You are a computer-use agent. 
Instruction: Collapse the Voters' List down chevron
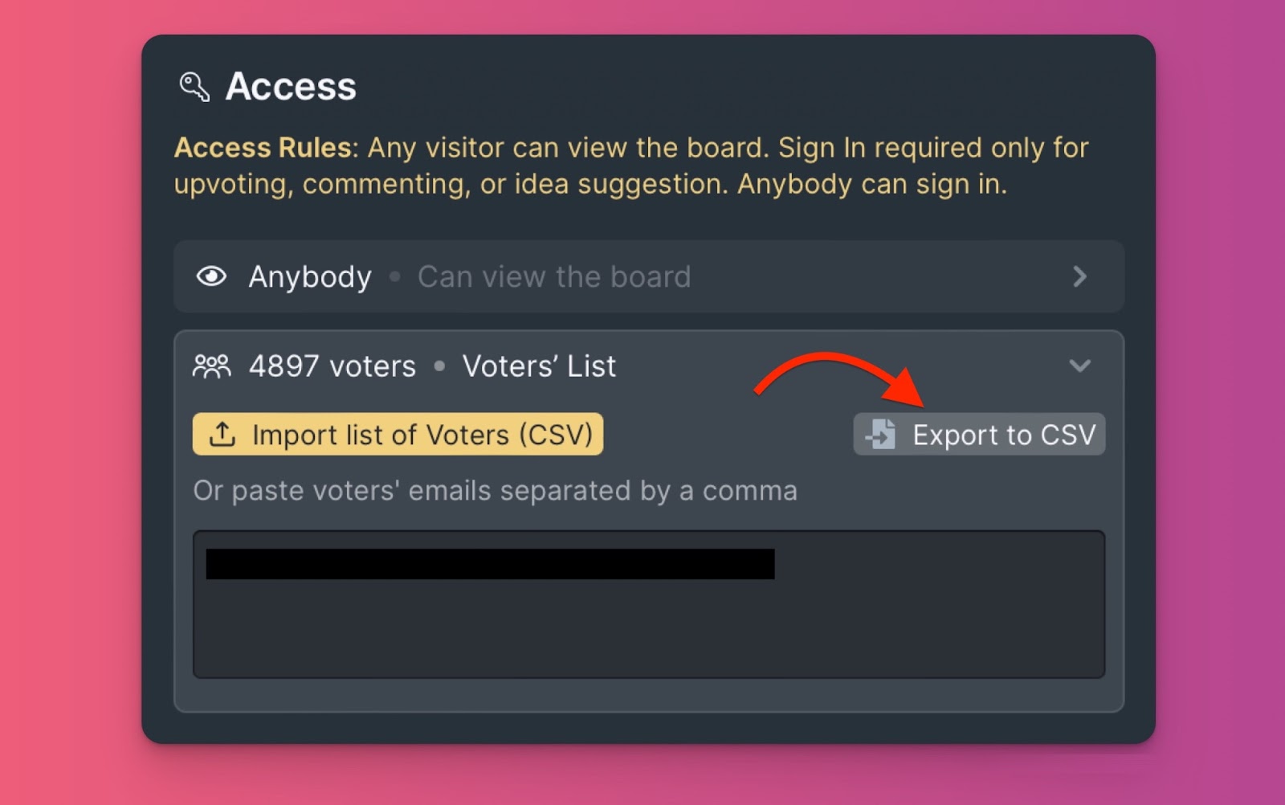click(x=1080, y=366)
